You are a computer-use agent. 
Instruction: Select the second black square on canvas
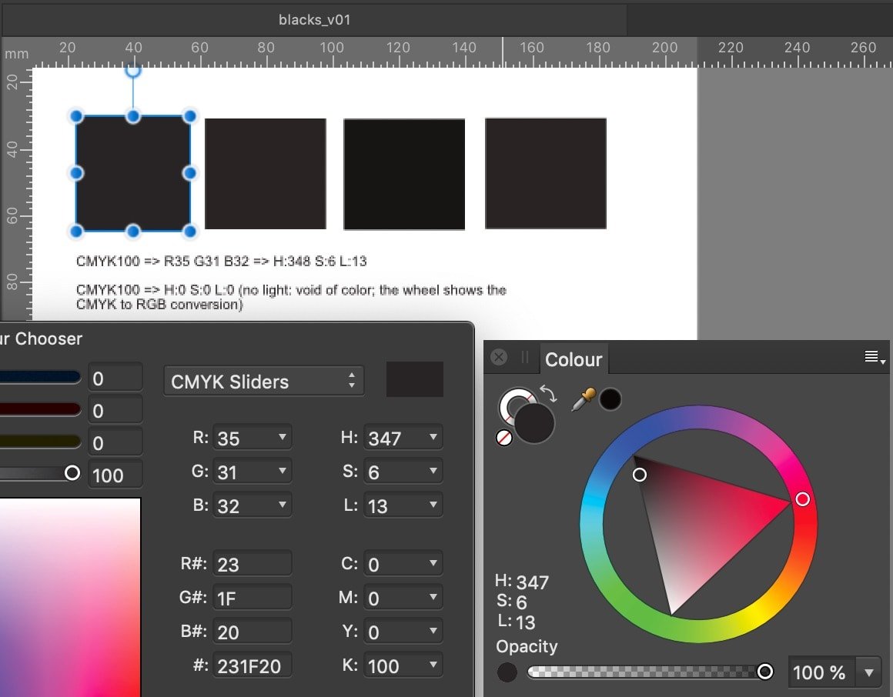(266, 174)
